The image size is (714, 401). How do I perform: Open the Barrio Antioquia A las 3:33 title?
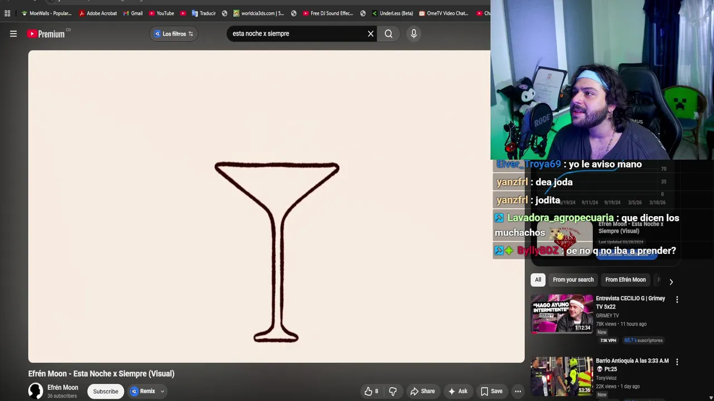[632, 365]
